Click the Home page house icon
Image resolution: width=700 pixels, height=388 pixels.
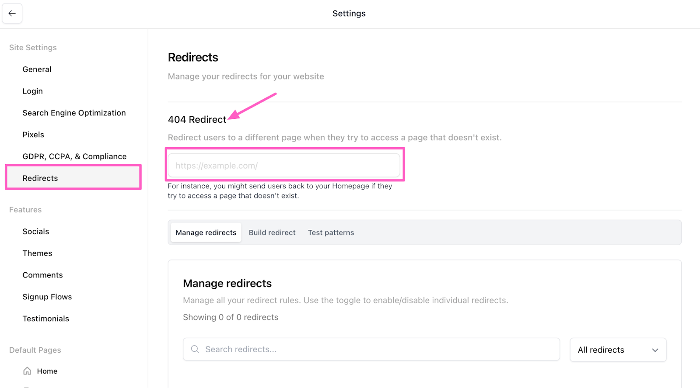[27, 371]
